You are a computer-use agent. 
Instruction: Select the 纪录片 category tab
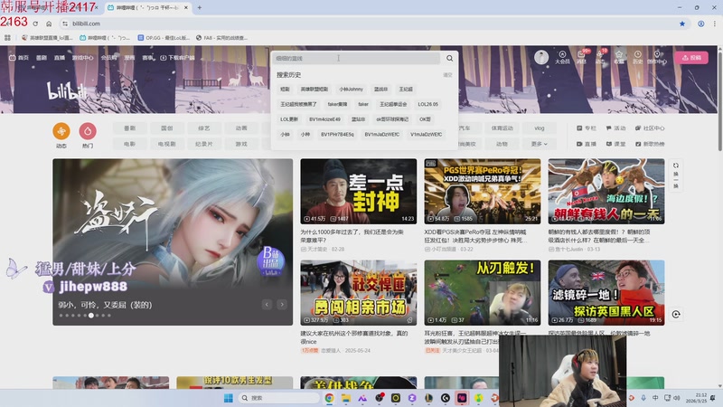pos(204,144)
